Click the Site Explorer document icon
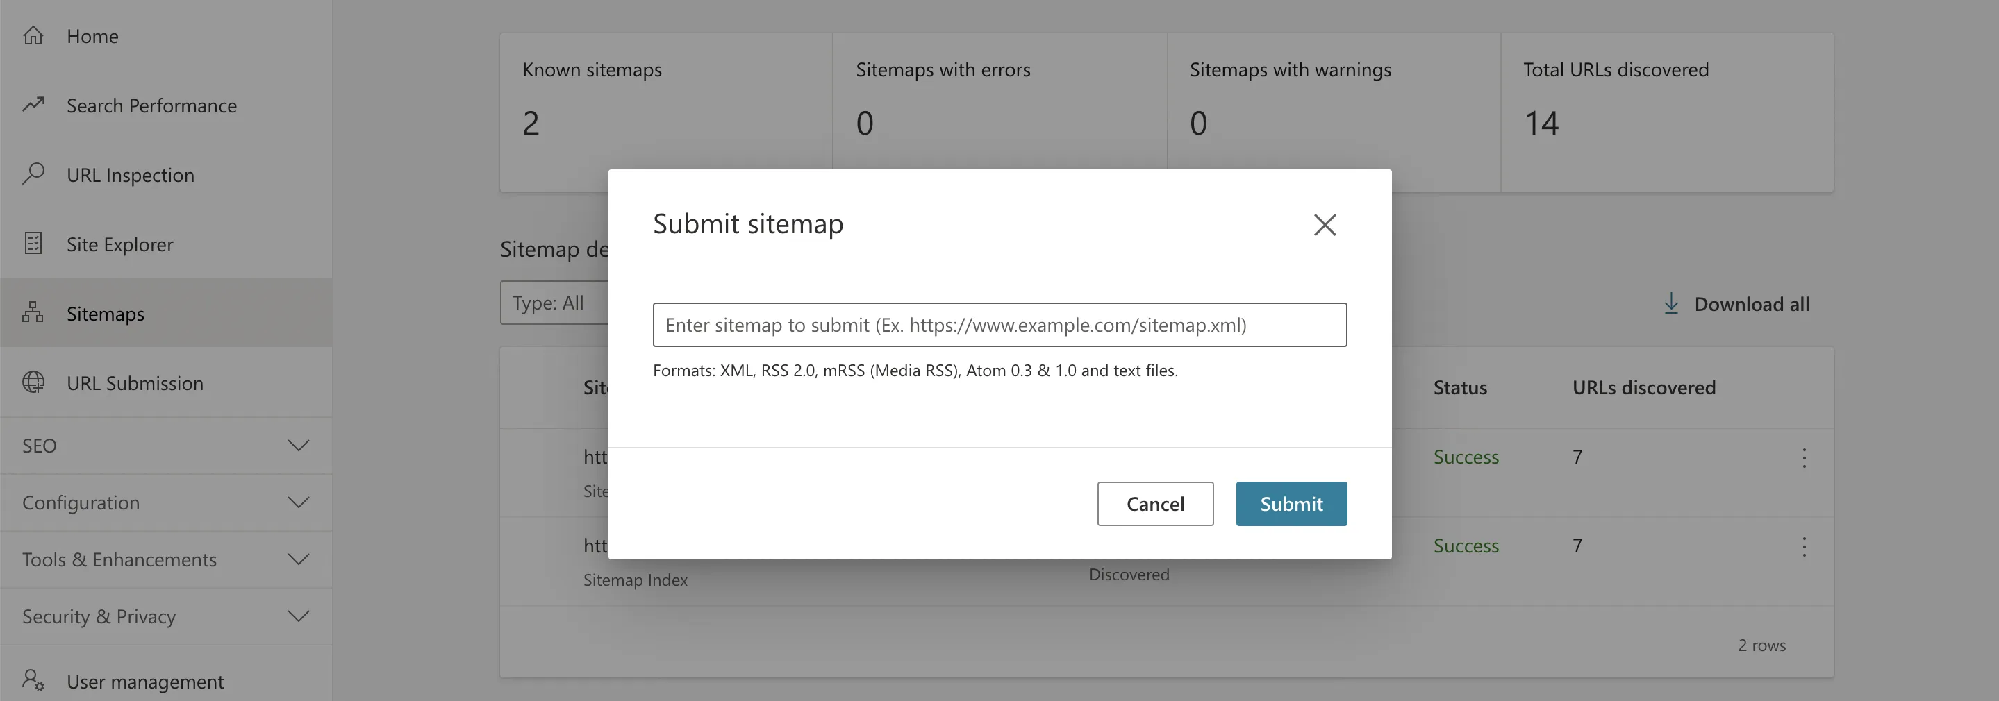Viewport: 1999px width, 701px height. [33, 244]
